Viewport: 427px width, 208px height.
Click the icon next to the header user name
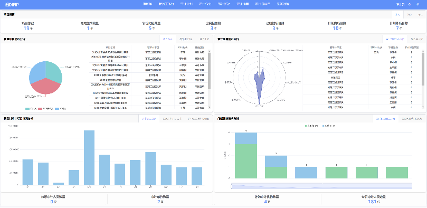[410, 4]
